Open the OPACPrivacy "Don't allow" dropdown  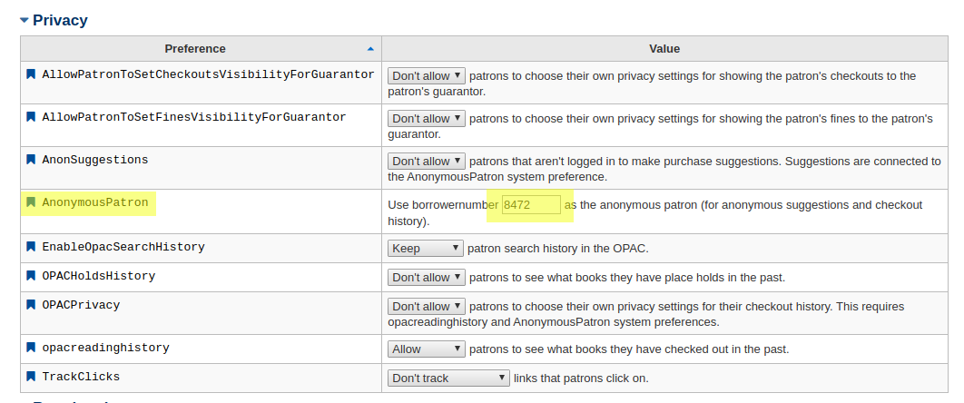pos(427,307)
